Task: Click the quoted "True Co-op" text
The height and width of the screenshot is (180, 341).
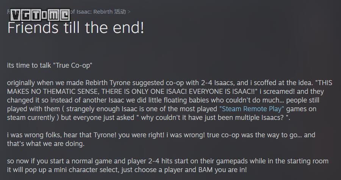Action: [x=72, y=65]
